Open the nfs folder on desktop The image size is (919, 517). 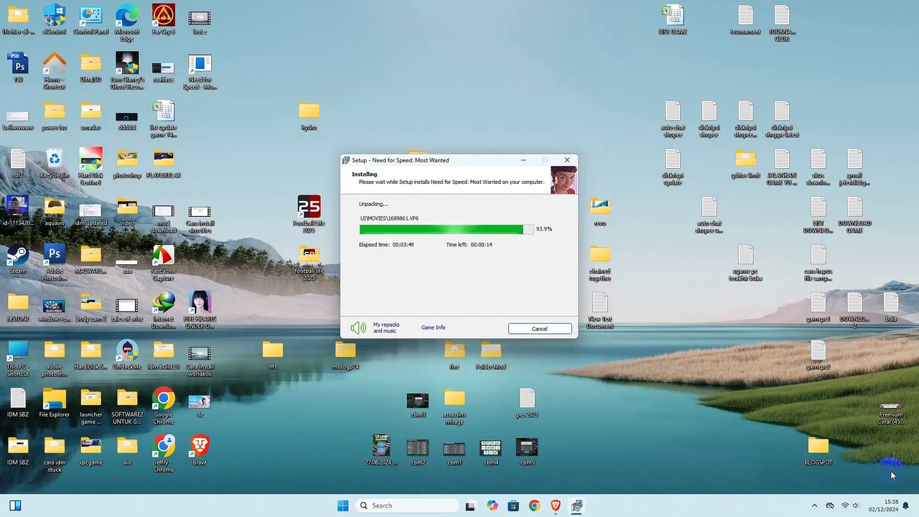click(272, 355)
